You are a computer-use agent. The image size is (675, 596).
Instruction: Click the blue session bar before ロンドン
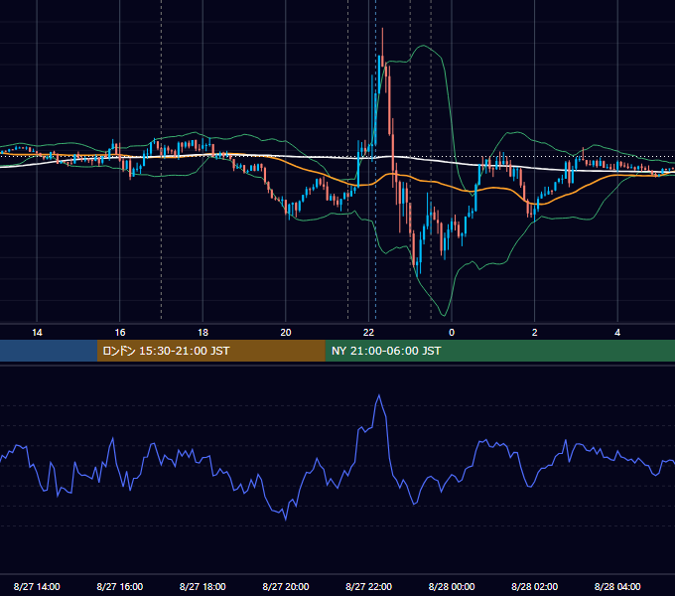(49, 351)
